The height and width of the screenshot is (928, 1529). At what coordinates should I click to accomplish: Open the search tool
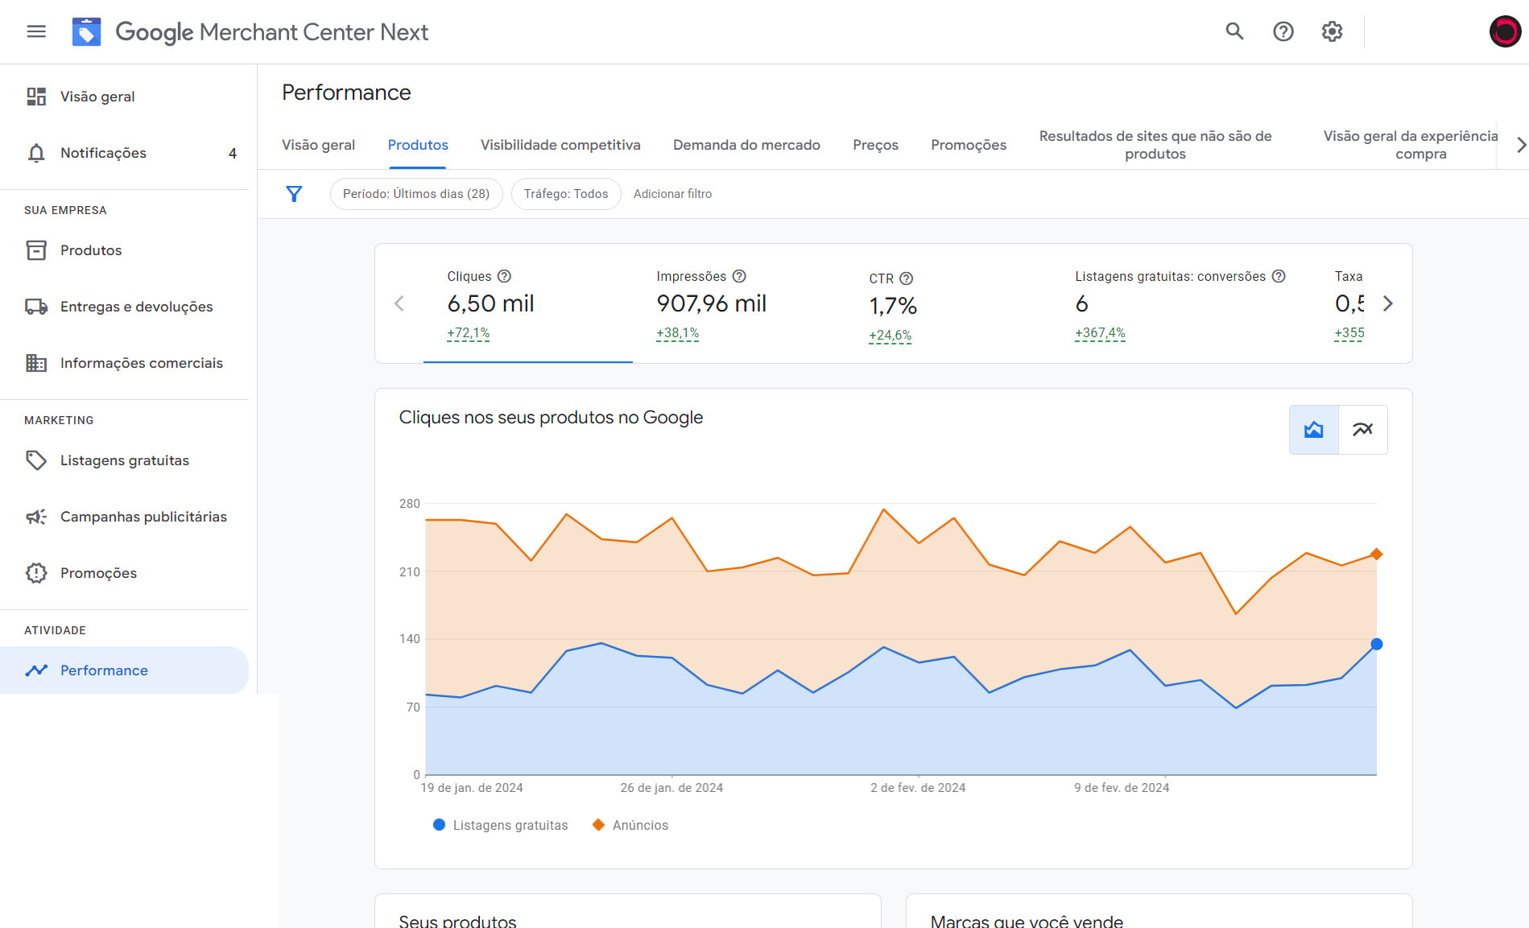(x=1234, y=31)
